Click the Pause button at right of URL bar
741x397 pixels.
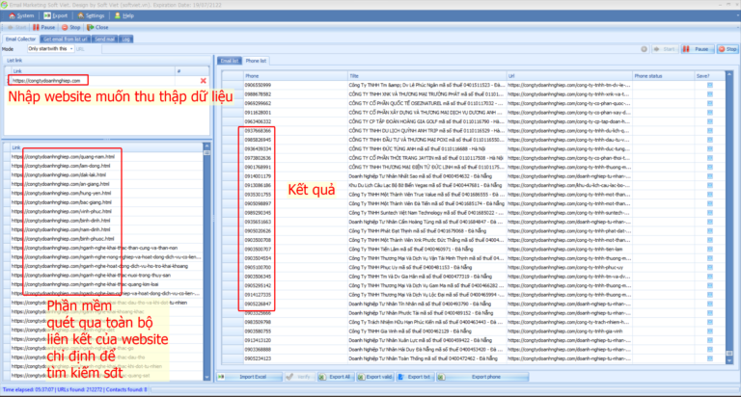[x=698, y=49]
